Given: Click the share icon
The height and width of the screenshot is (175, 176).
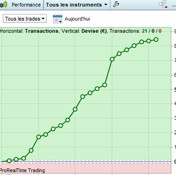Looking at the screenshot, I should (x=163, y=4).
